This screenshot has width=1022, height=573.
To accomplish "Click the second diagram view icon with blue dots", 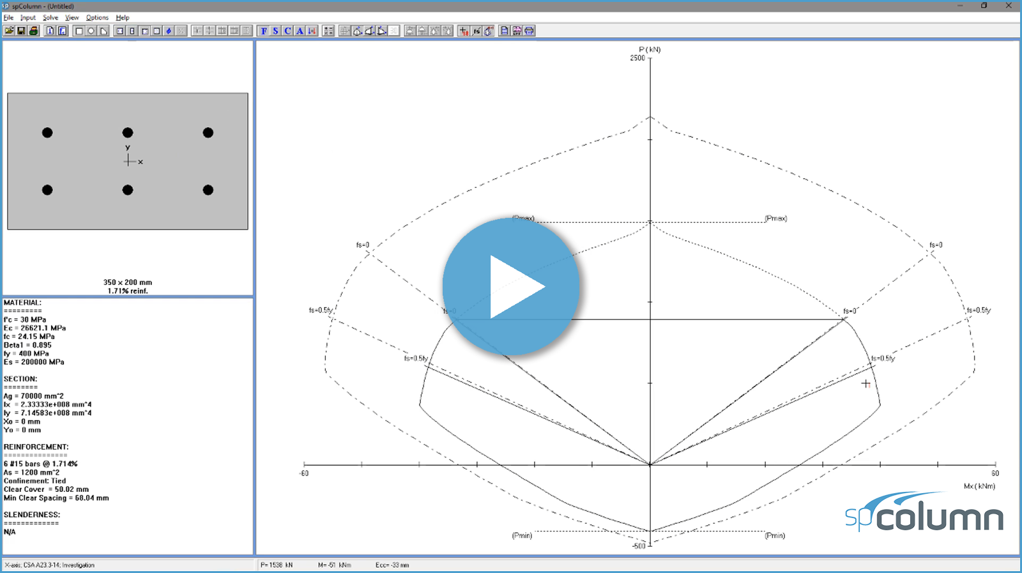I will pos(369,31).
